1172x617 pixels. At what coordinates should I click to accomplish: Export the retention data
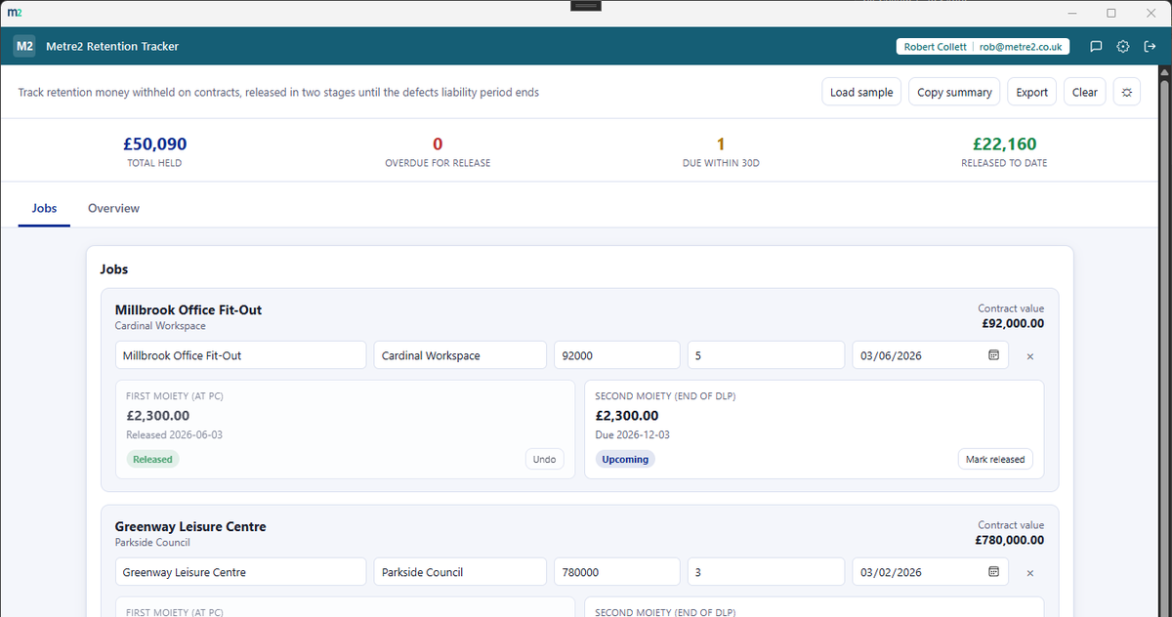pos(1031,92)
